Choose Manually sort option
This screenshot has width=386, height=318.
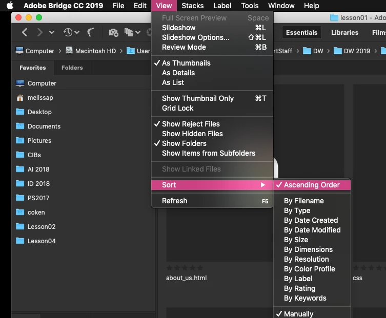(x=312, y=314)
